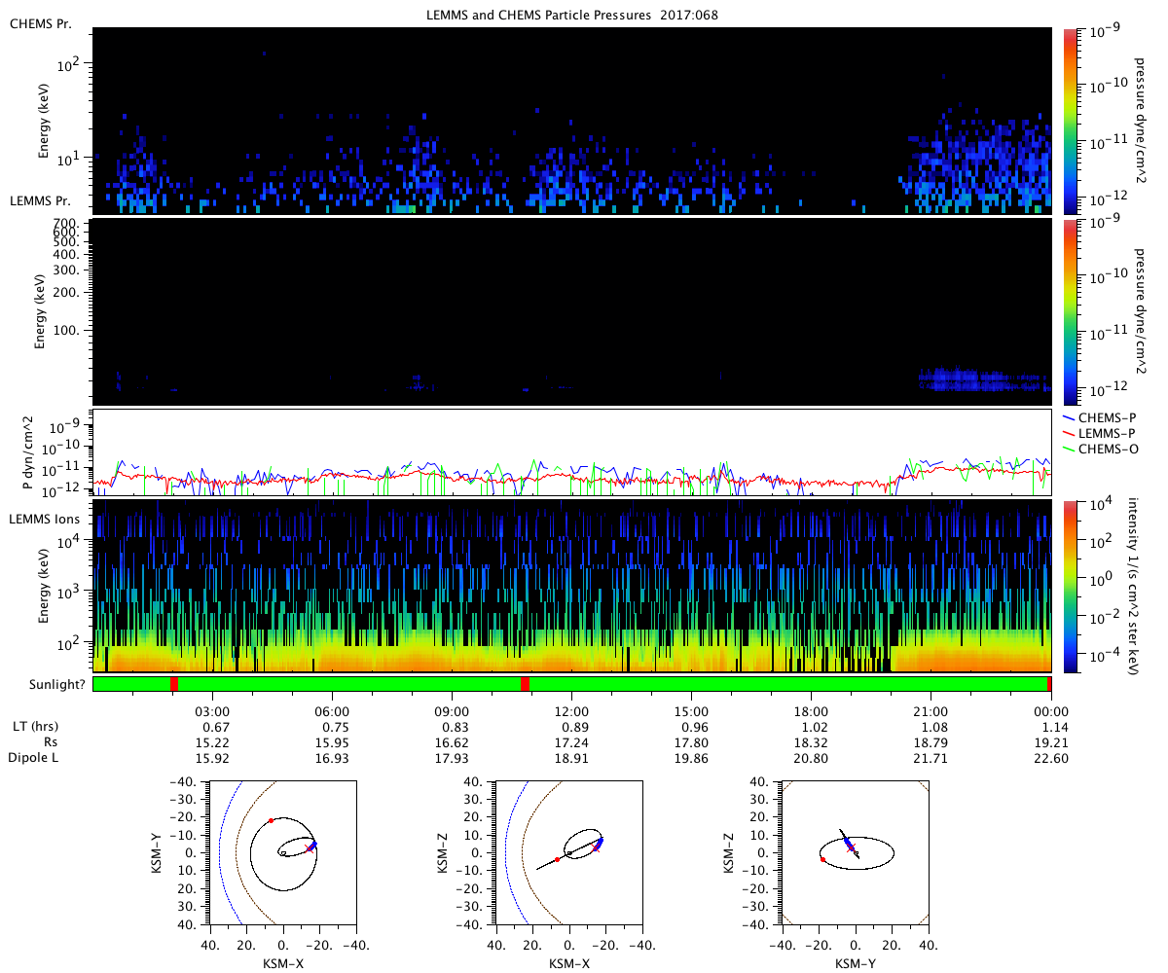Click the blue spacecraft track in KSM-X/KSM-Y plot
The height and width of the screenshot is (973, 1168).
click(311, 847)
